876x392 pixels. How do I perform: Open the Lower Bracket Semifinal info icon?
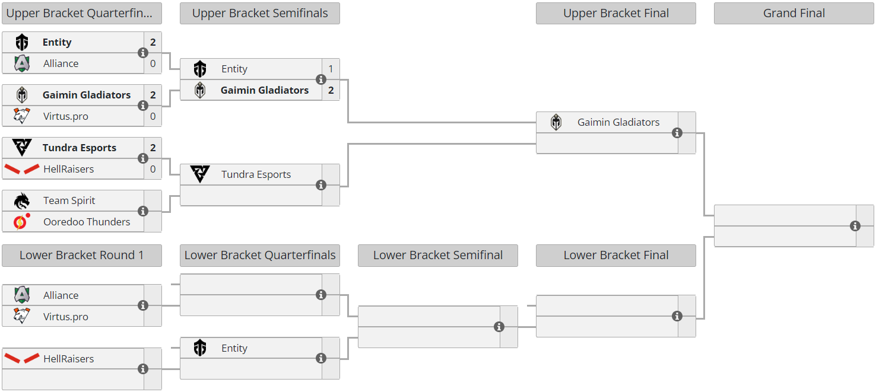click(499, 327)
